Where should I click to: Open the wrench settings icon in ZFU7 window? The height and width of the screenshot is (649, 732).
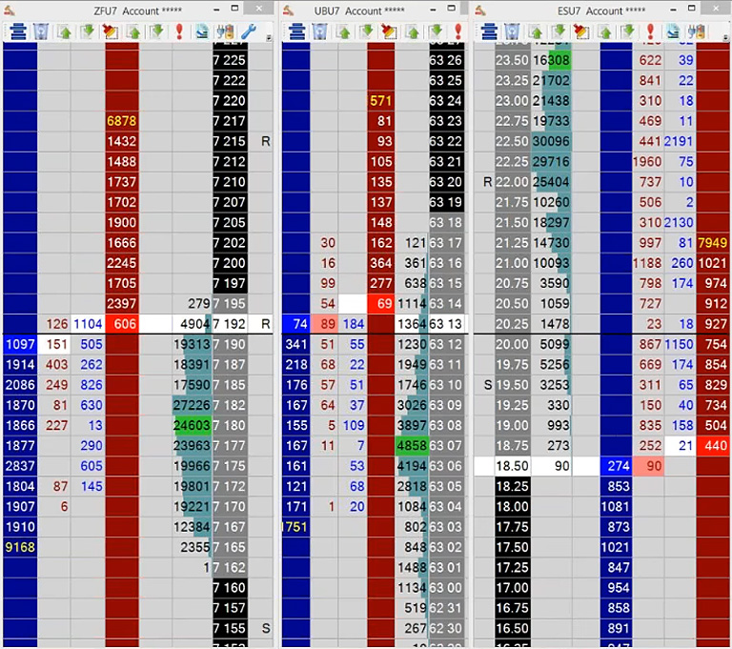coord(249,31)
